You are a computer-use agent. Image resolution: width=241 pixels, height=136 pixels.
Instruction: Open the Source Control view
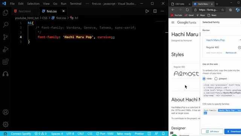pyautogui.click(x=6, y=37)
